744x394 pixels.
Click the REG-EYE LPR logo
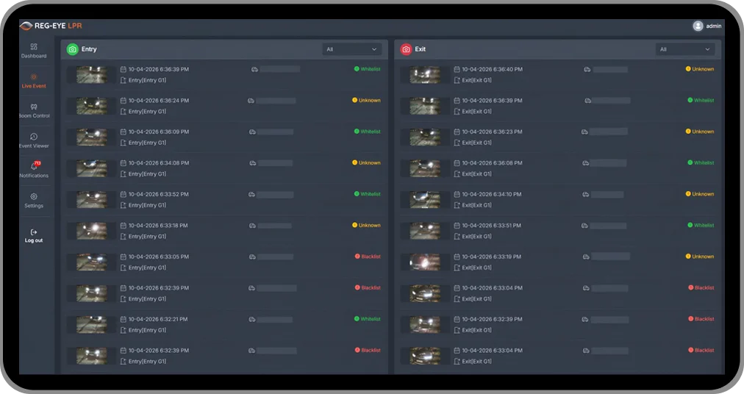(x=51, y=26)
